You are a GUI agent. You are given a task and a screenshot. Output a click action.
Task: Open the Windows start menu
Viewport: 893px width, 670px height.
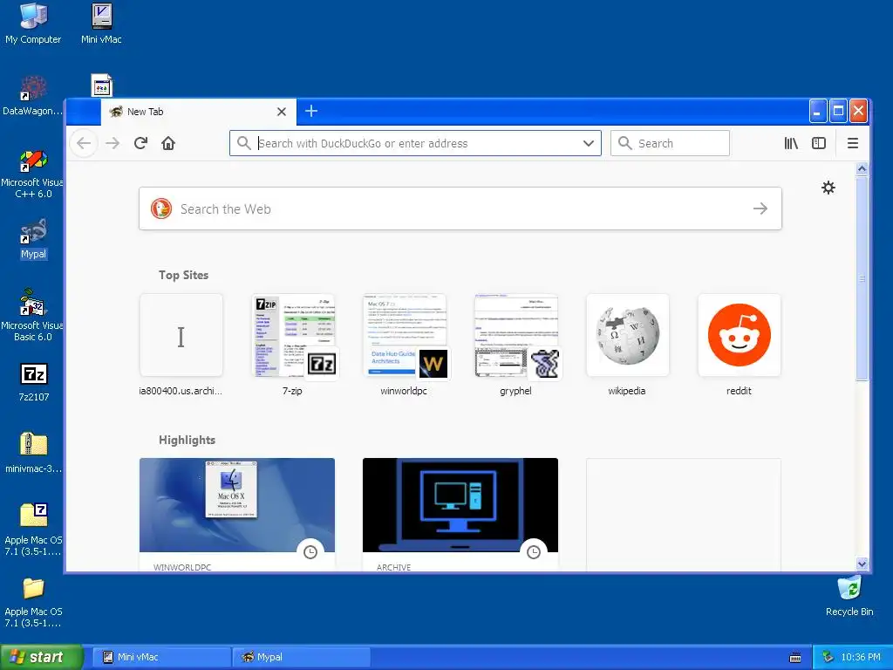[41, 657]
